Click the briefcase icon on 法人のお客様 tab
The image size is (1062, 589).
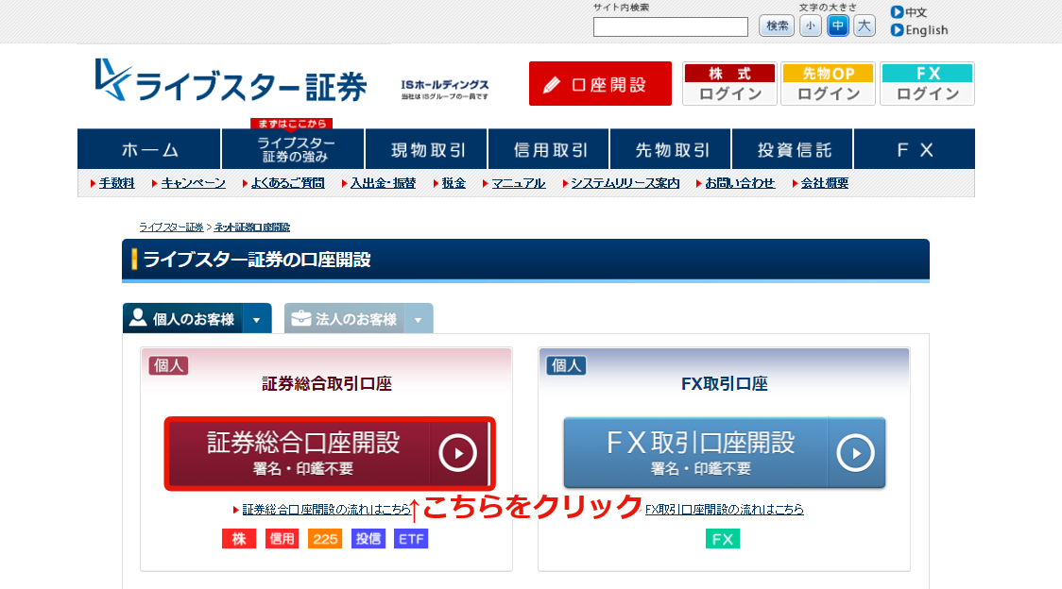pos(300,317)
